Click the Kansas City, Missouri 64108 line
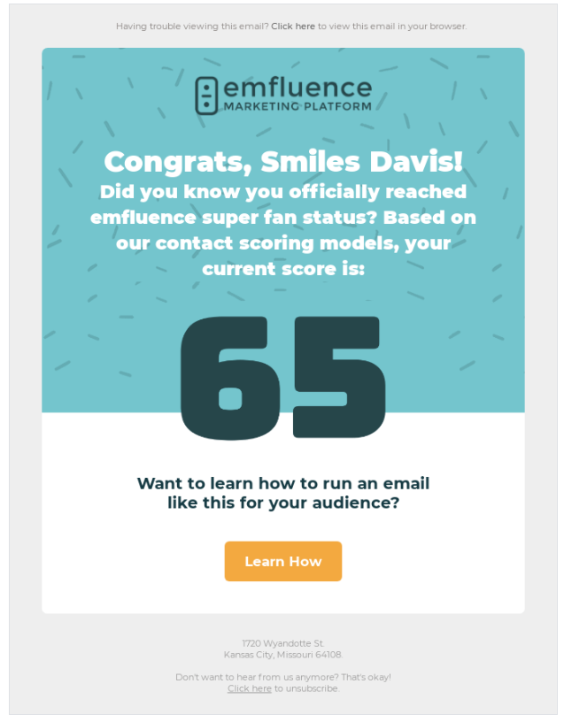Viewport: 564px width, 722px height. coord(283,655)
